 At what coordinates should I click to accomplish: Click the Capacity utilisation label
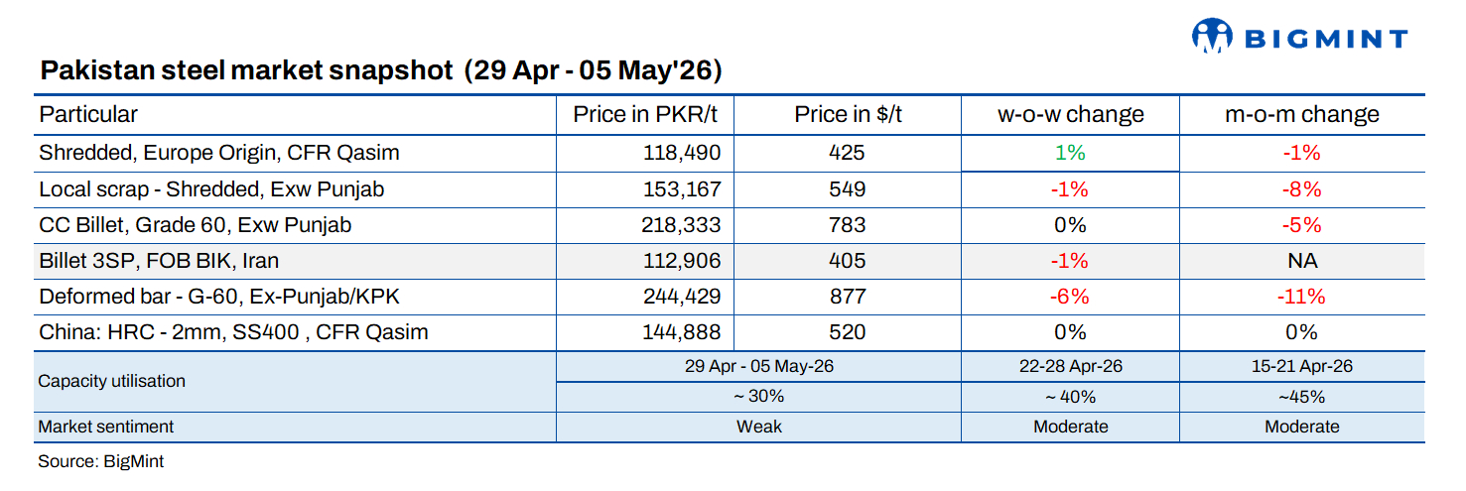pyautogui.click(x=111, y=381)
